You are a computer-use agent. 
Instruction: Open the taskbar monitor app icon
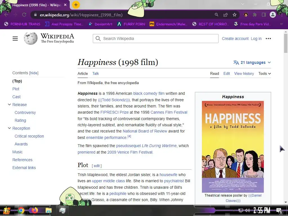click(62, 210)
